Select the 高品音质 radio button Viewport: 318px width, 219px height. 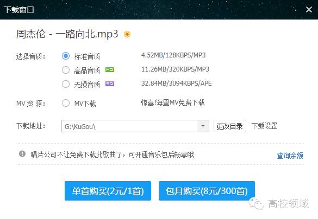click(66, 70)
